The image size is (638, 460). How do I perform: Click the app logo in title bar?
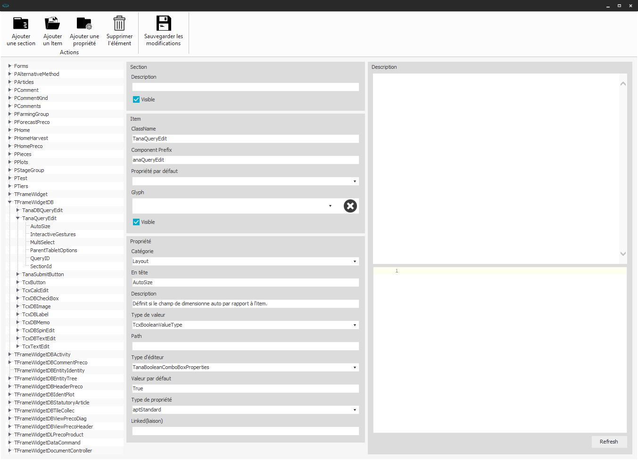(x=6, y=6)
